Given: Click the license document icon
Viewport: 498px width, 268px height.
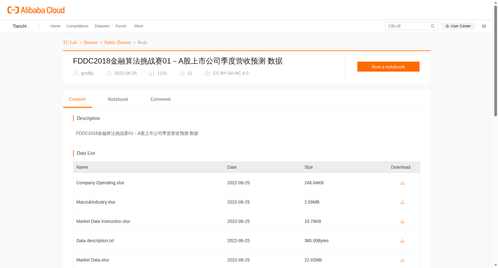Looking at the screenshot, I should 207,73.
